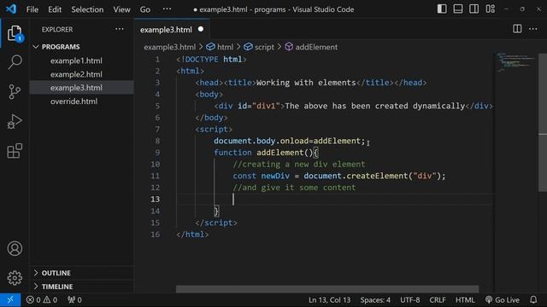The width and height of the screenshot is (547, 307).
Task: Show errors and warnings in status bar
Action: coord(42,299)
